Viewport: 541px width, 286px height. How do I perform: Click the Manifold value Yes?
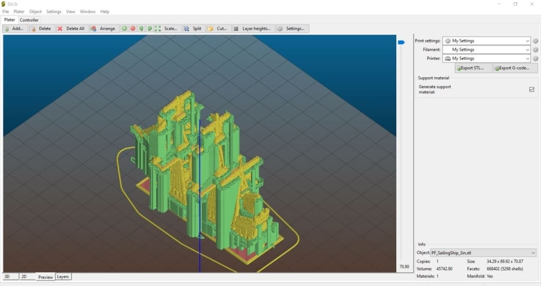coord(490,276)
